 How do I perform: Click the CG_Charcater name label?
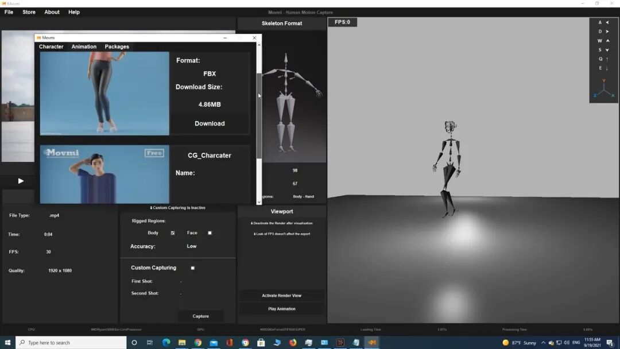click(x=210, y=156)
